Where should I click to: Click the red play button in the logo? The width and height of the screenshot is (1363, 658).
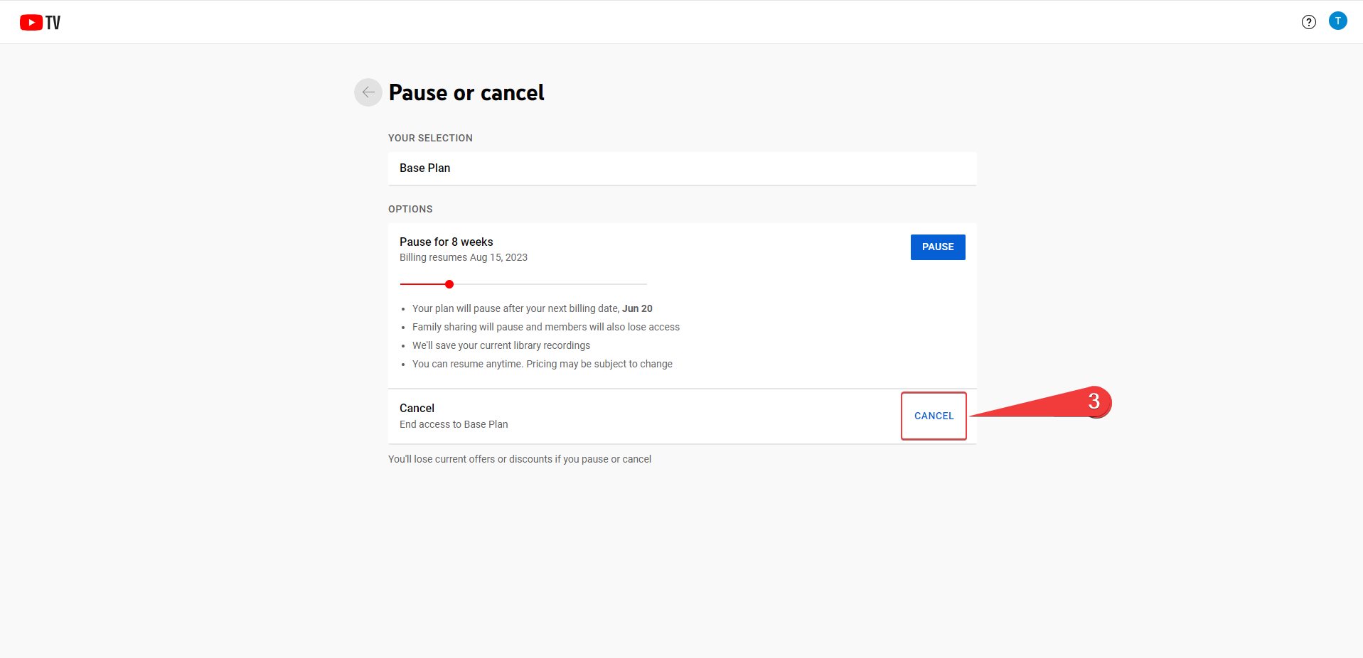[30, 21]
